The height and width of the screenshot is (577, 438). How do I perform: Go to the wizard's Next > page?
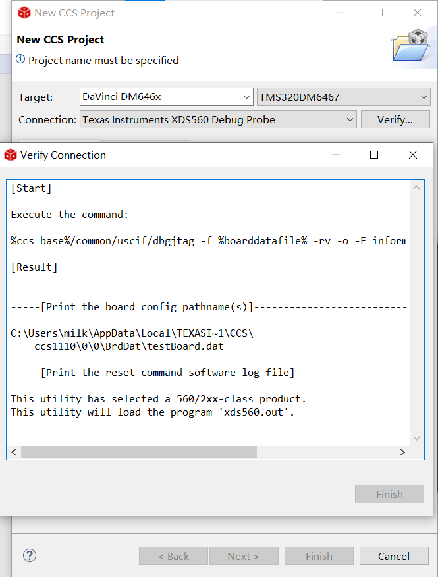coord(243,556)
